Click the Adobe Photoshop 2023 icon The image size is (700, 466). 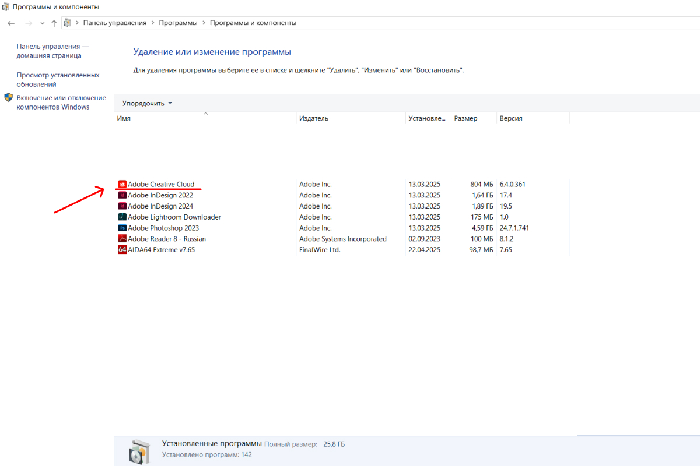122,228
